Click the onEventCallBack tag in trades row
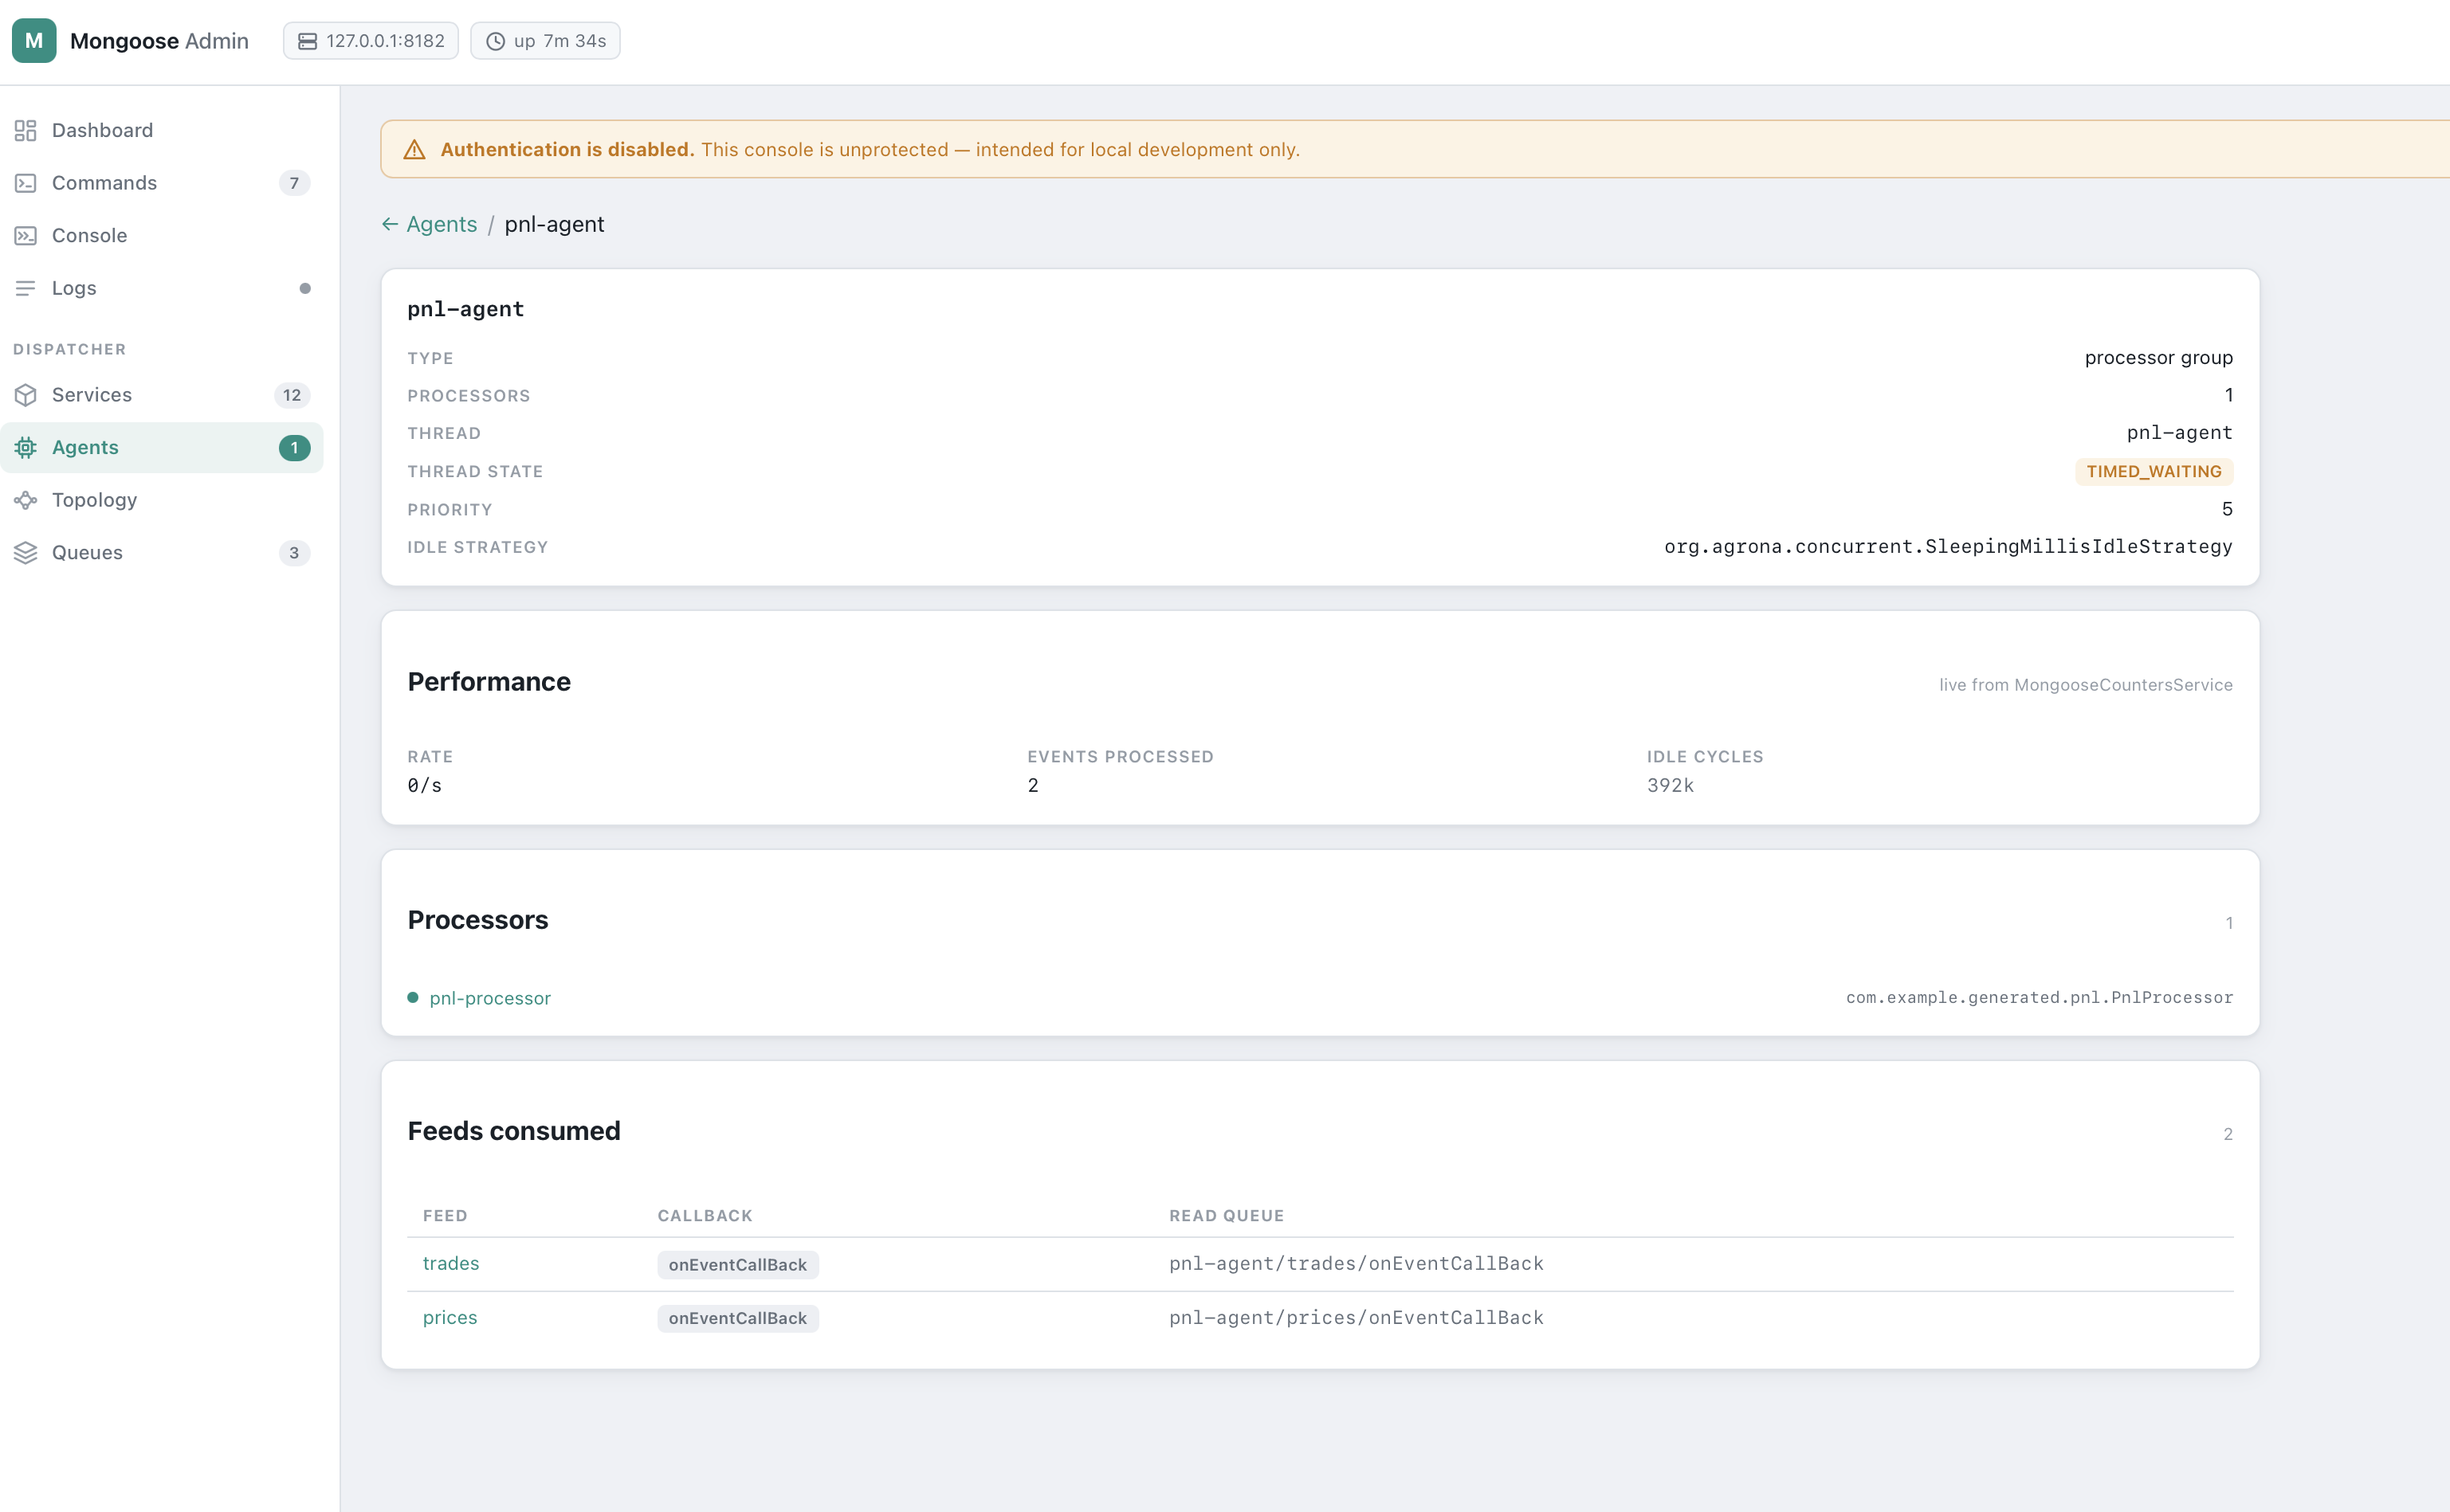The width and height of the screenshot is (2450, 1512). pyautogui.click(x=738, y=1265)
